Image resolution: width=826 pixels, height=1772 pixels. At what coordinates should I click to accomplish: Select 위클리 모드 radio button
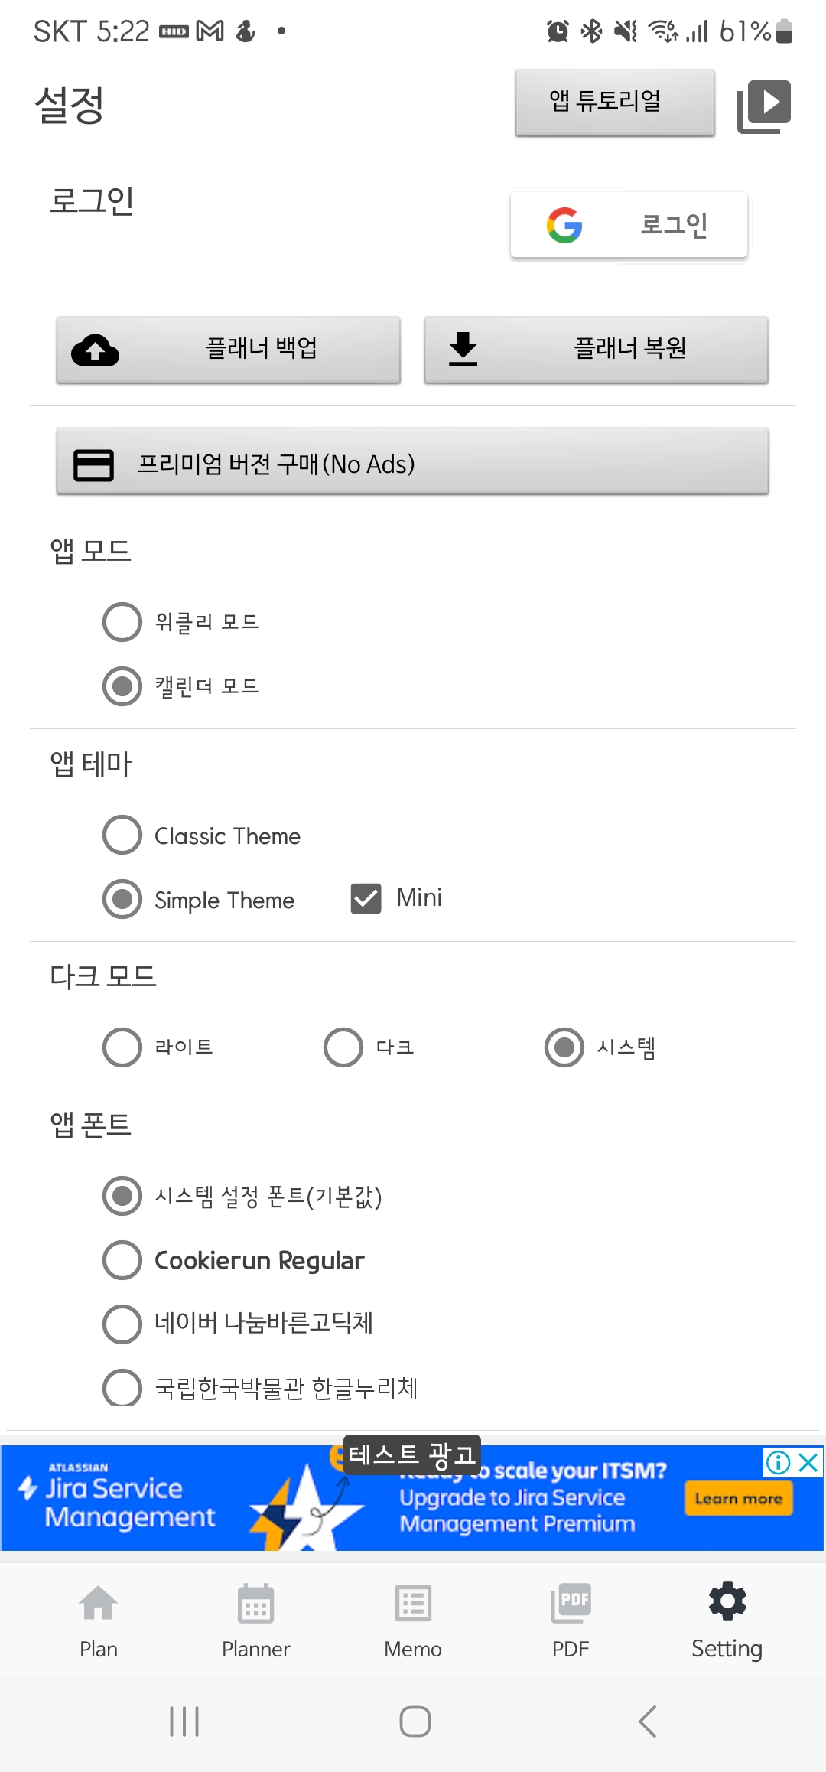(x=122, y=621)
